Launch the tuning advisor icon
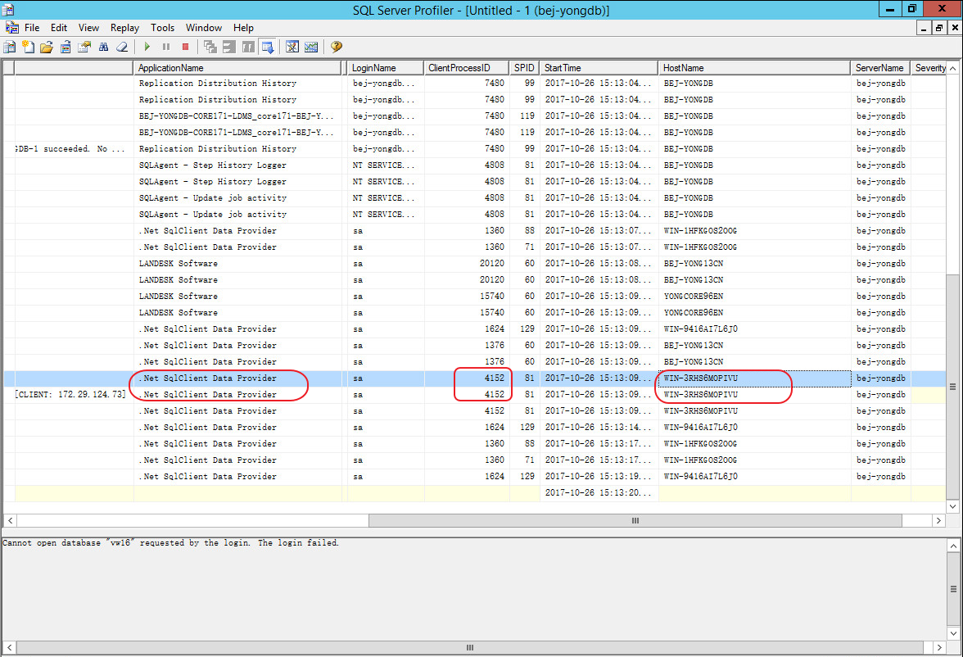963x657 pixels. [x=292, y=47]
